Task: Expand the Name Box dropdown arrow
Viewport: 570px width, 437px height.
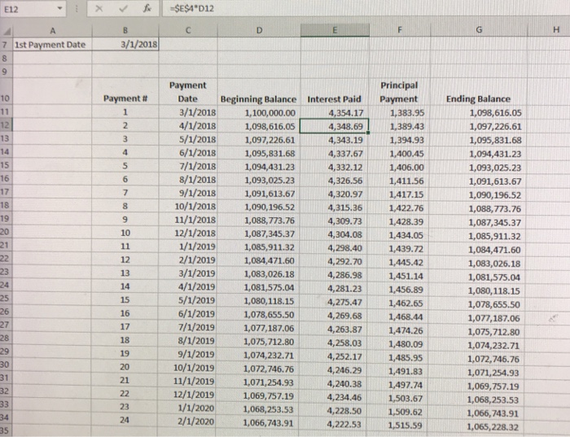Action: coord(59,8)
